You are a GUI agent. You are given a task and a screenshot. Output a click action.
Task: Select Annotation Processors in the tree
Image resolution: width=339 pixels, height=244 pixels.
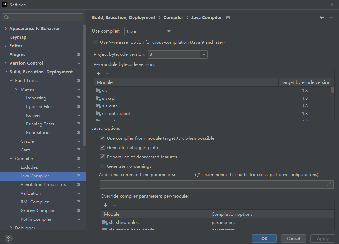click(43, 185)
